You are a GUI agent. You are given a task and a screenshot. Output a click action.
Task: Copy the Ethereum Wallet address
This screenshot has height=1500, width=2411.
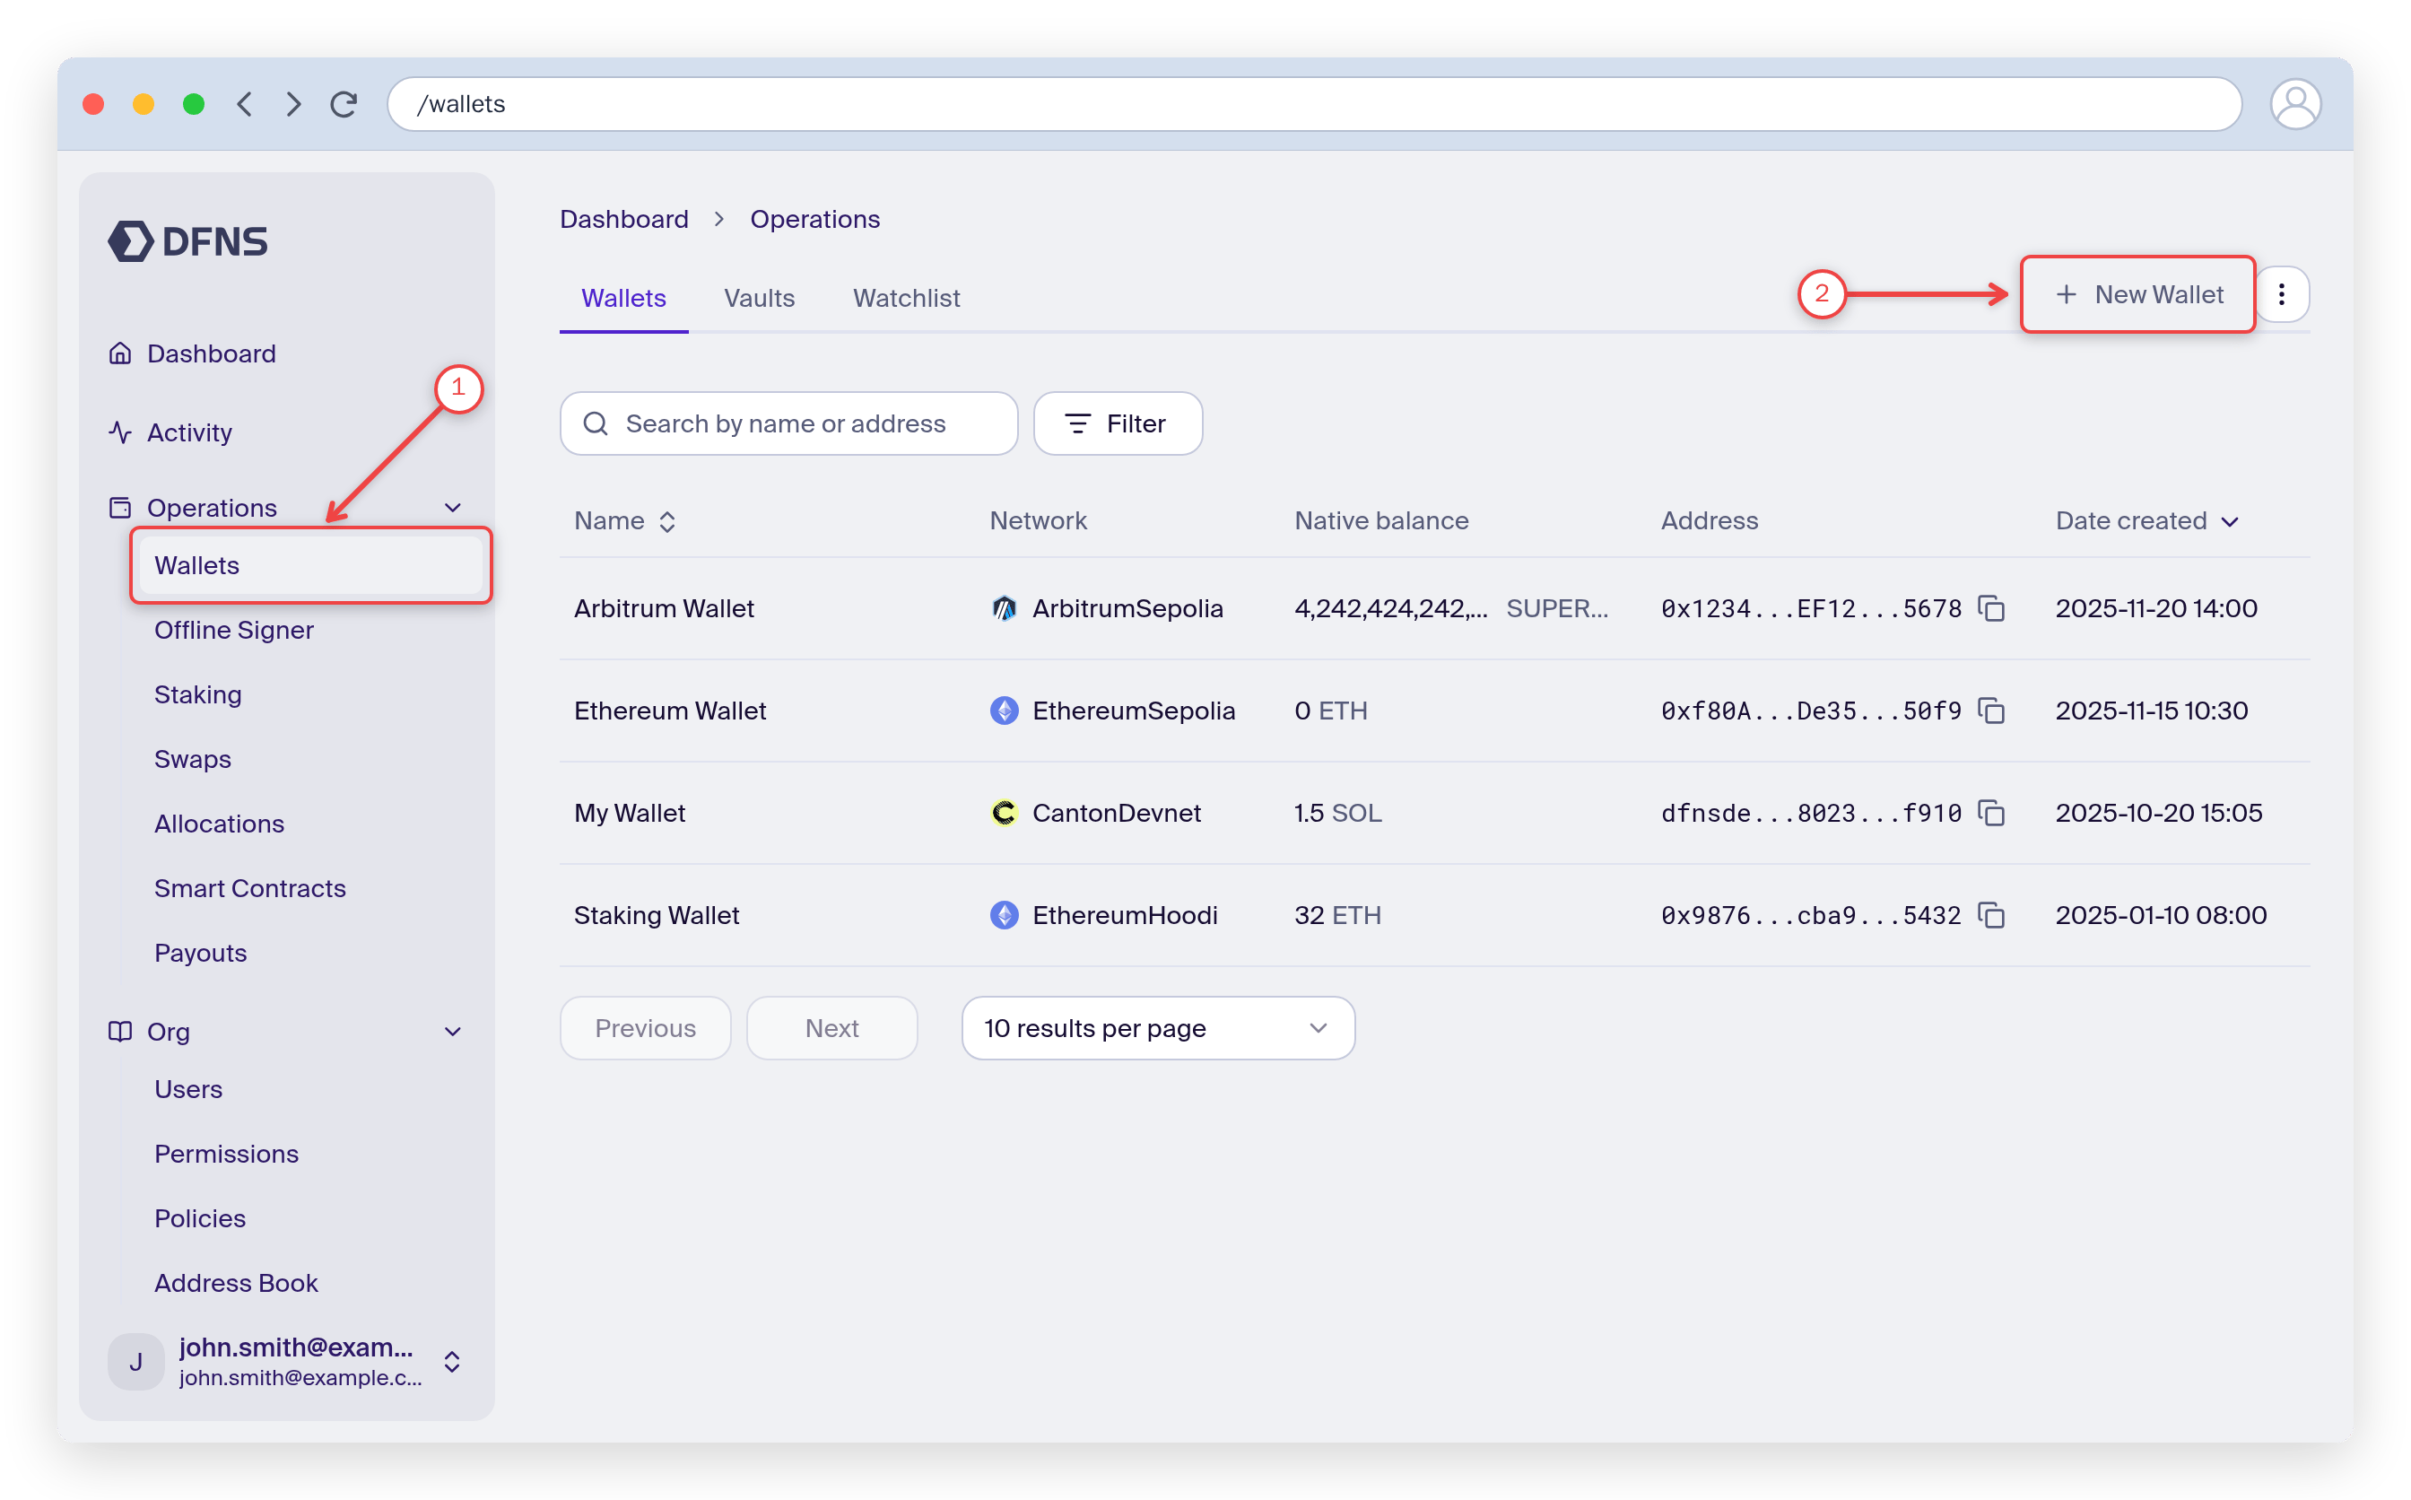(1991, 711)
